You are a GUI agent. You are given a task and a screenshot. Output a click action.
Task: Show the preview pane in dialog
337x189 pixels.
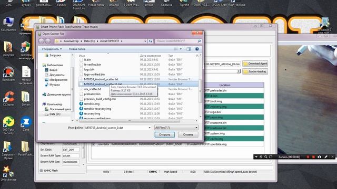pos(189,49)
